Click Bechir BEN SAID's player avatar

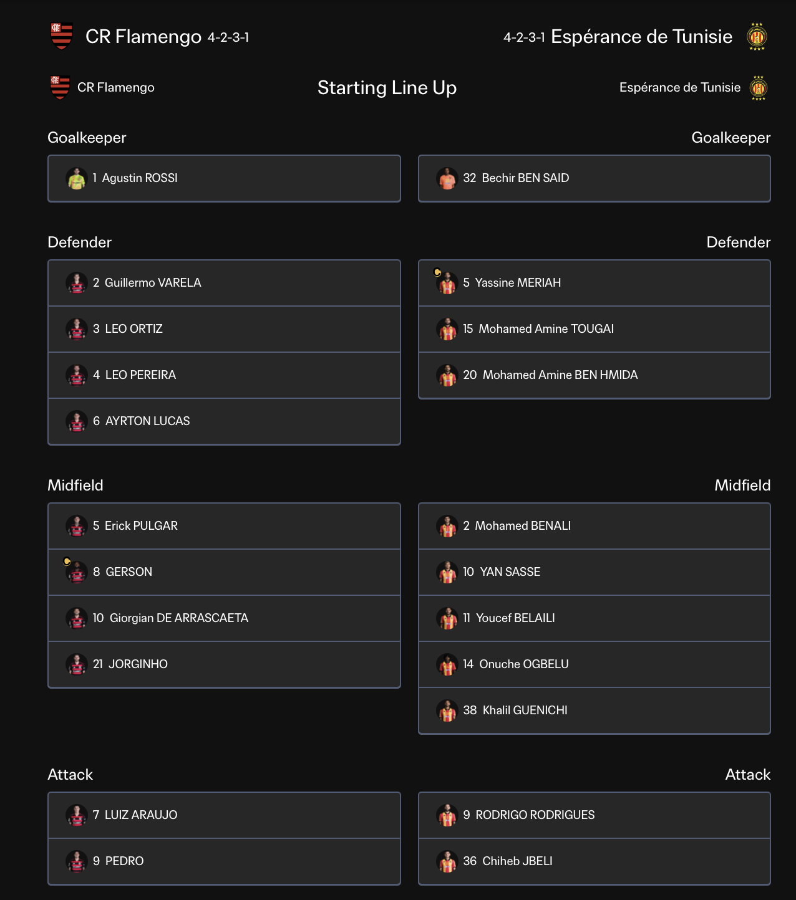447,178
